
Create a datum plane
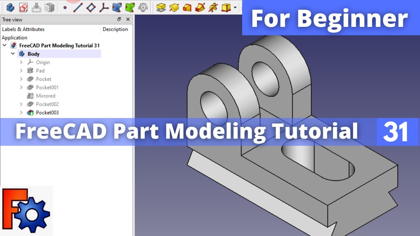[91, 7]
